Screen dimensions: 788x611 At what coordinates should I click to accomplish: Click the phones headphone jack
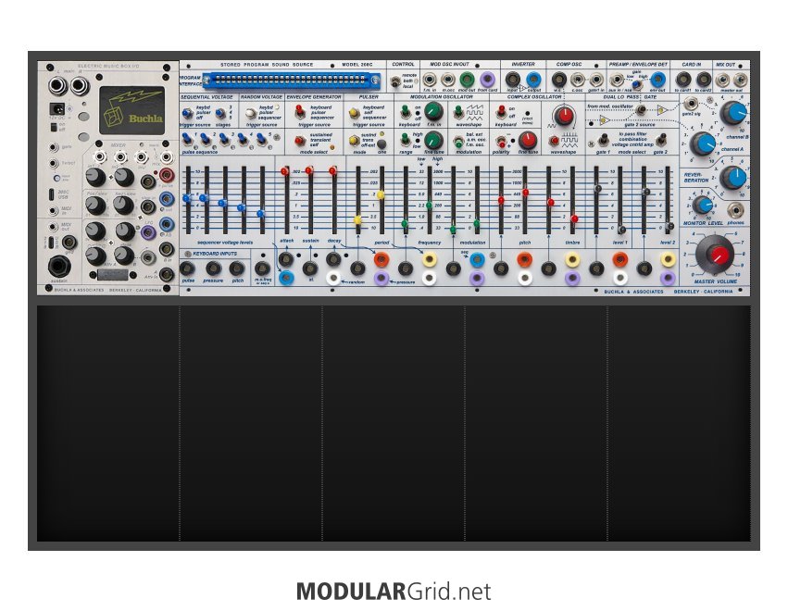tap(734, 210)
